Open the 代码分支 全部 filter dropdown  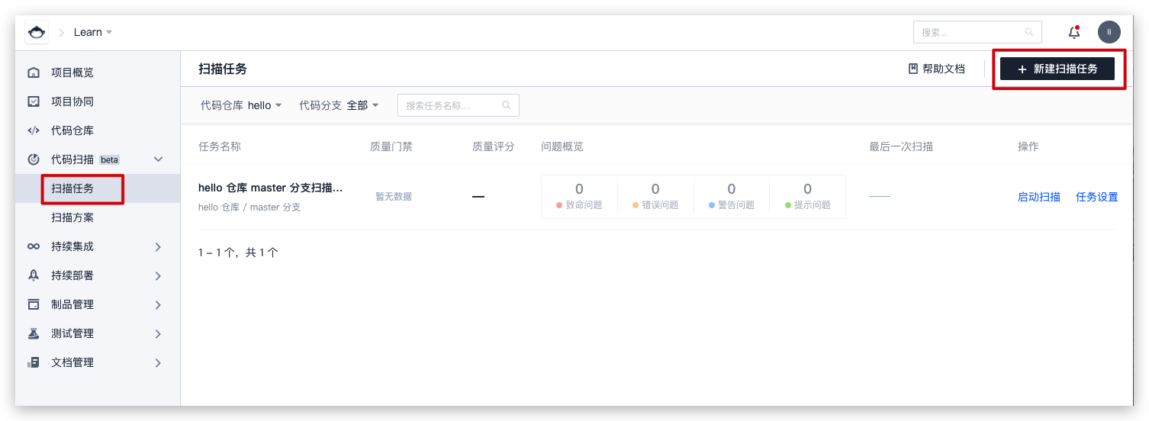tap(339, 105)
